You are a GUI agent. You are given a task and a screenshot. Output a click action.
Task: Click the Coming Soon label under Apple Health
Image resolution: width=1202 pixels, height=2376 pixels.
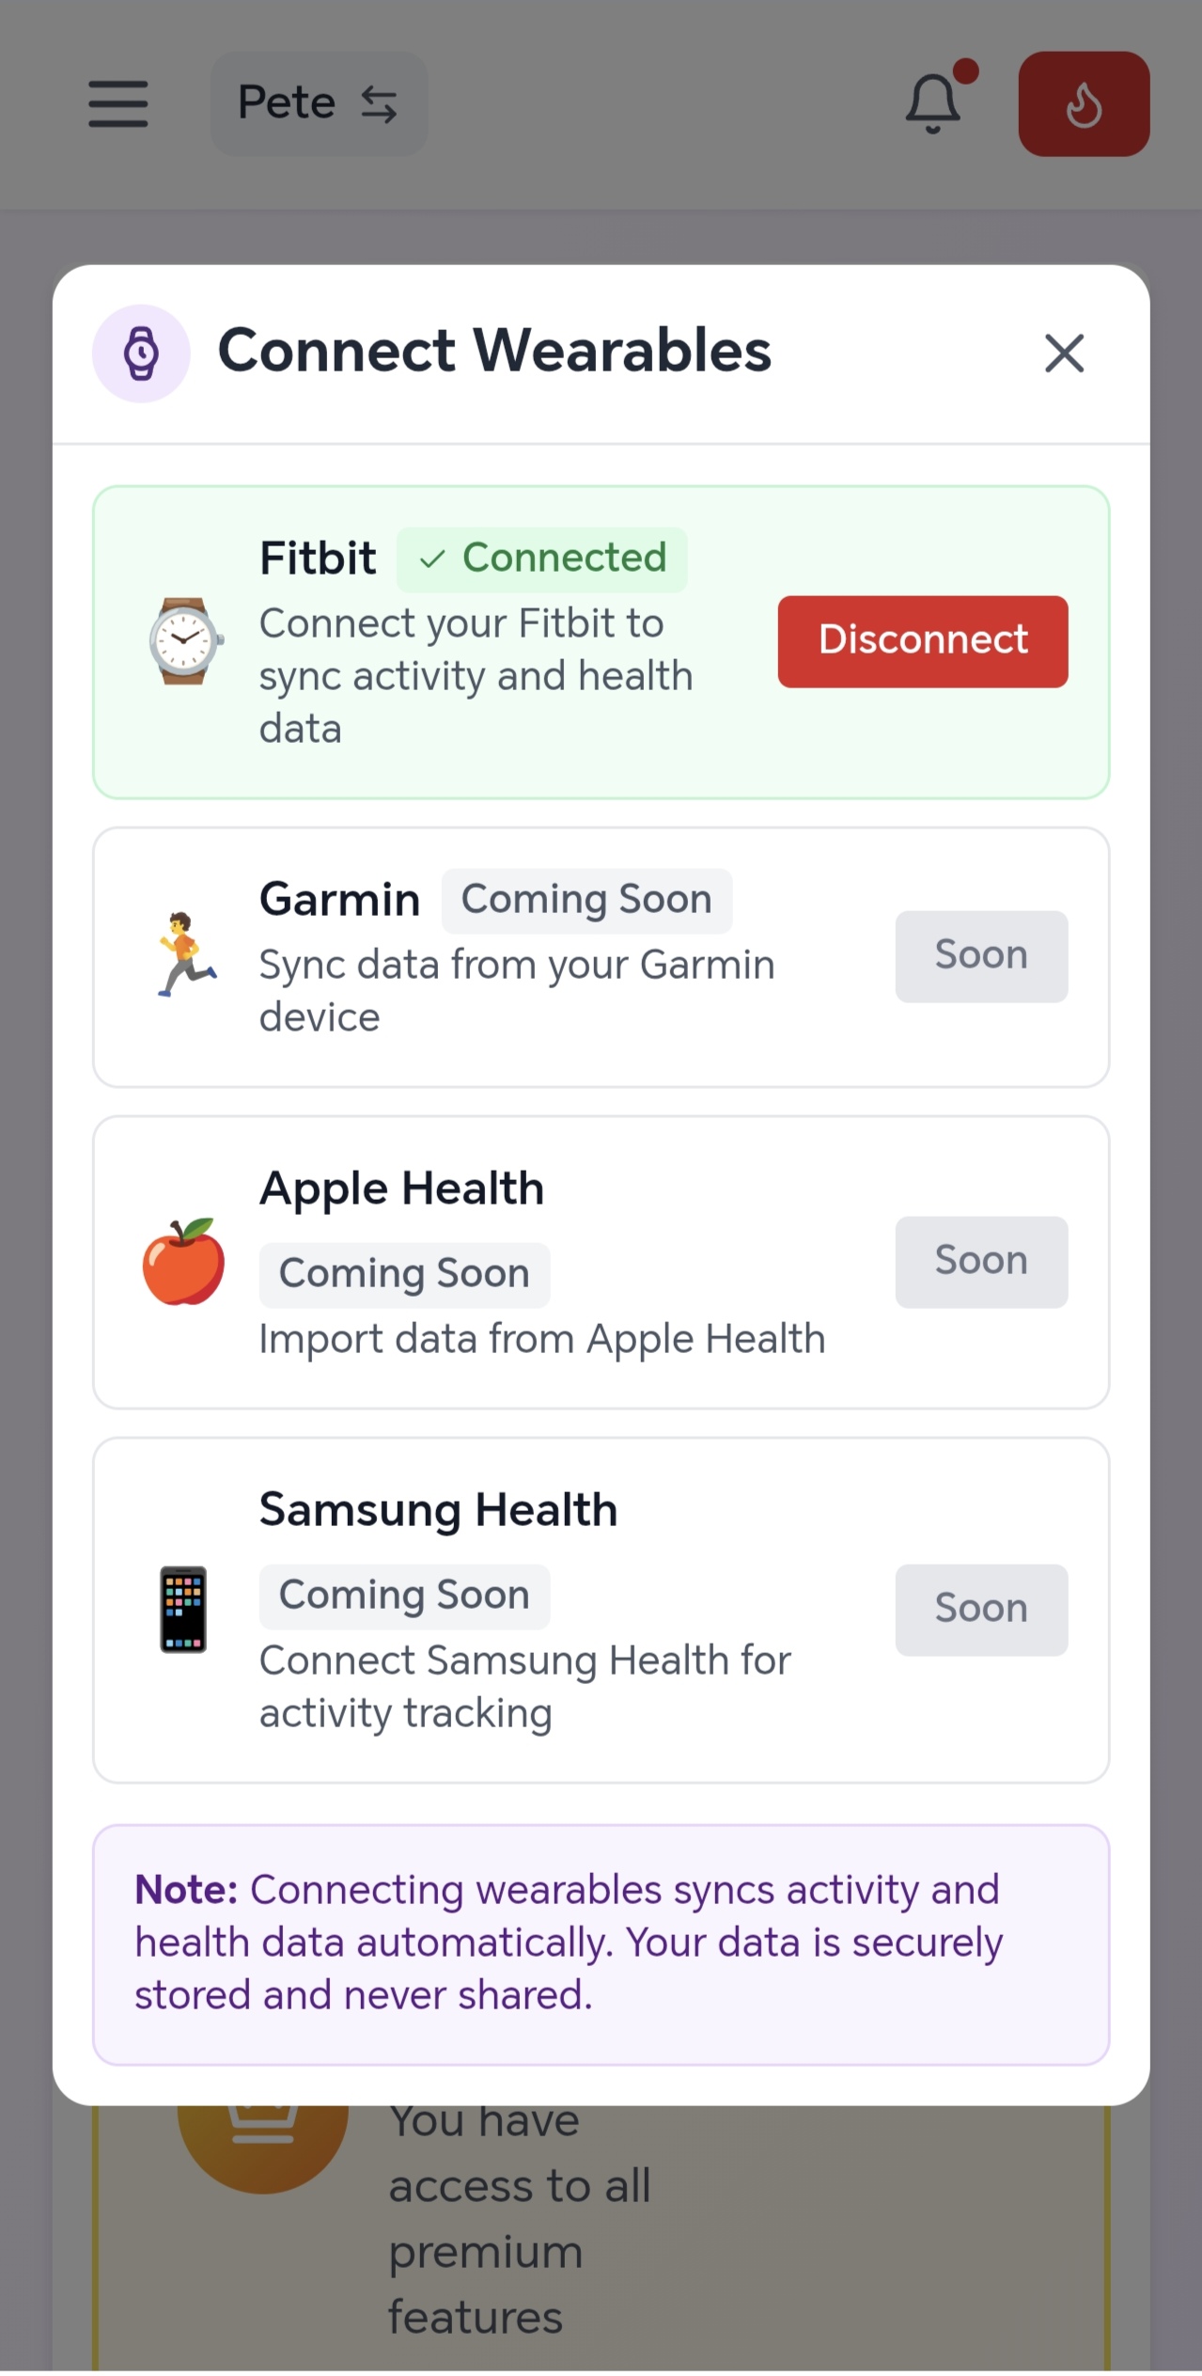pyautogui.click(x=404, y=1273)
